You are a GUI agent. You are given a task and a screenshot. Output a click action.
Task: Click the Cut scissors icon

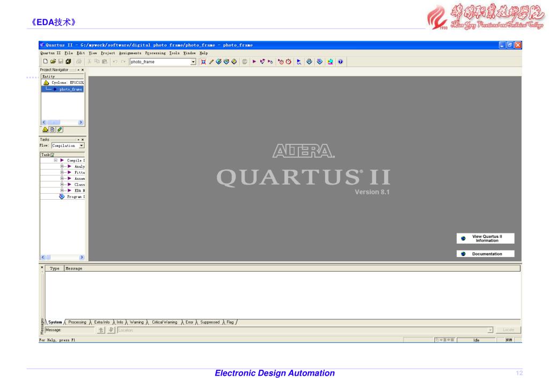(89, 62)
